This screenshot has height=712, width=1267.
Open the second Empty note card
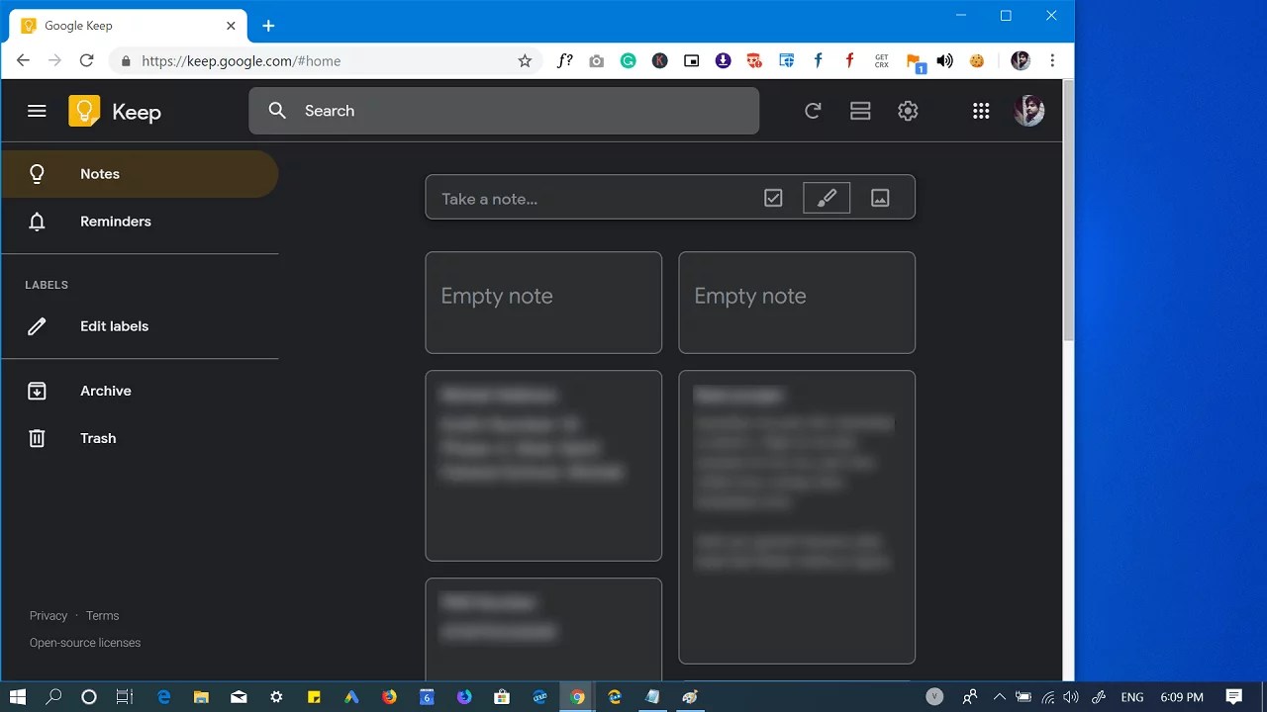click(x=797, y=303)
